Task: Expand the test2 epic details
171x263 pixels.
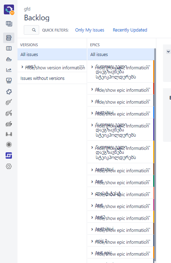Action: click(92, 217)
